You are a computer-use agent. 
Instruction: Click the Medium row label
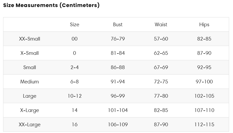pyautogui.click(x=30, y=82)
